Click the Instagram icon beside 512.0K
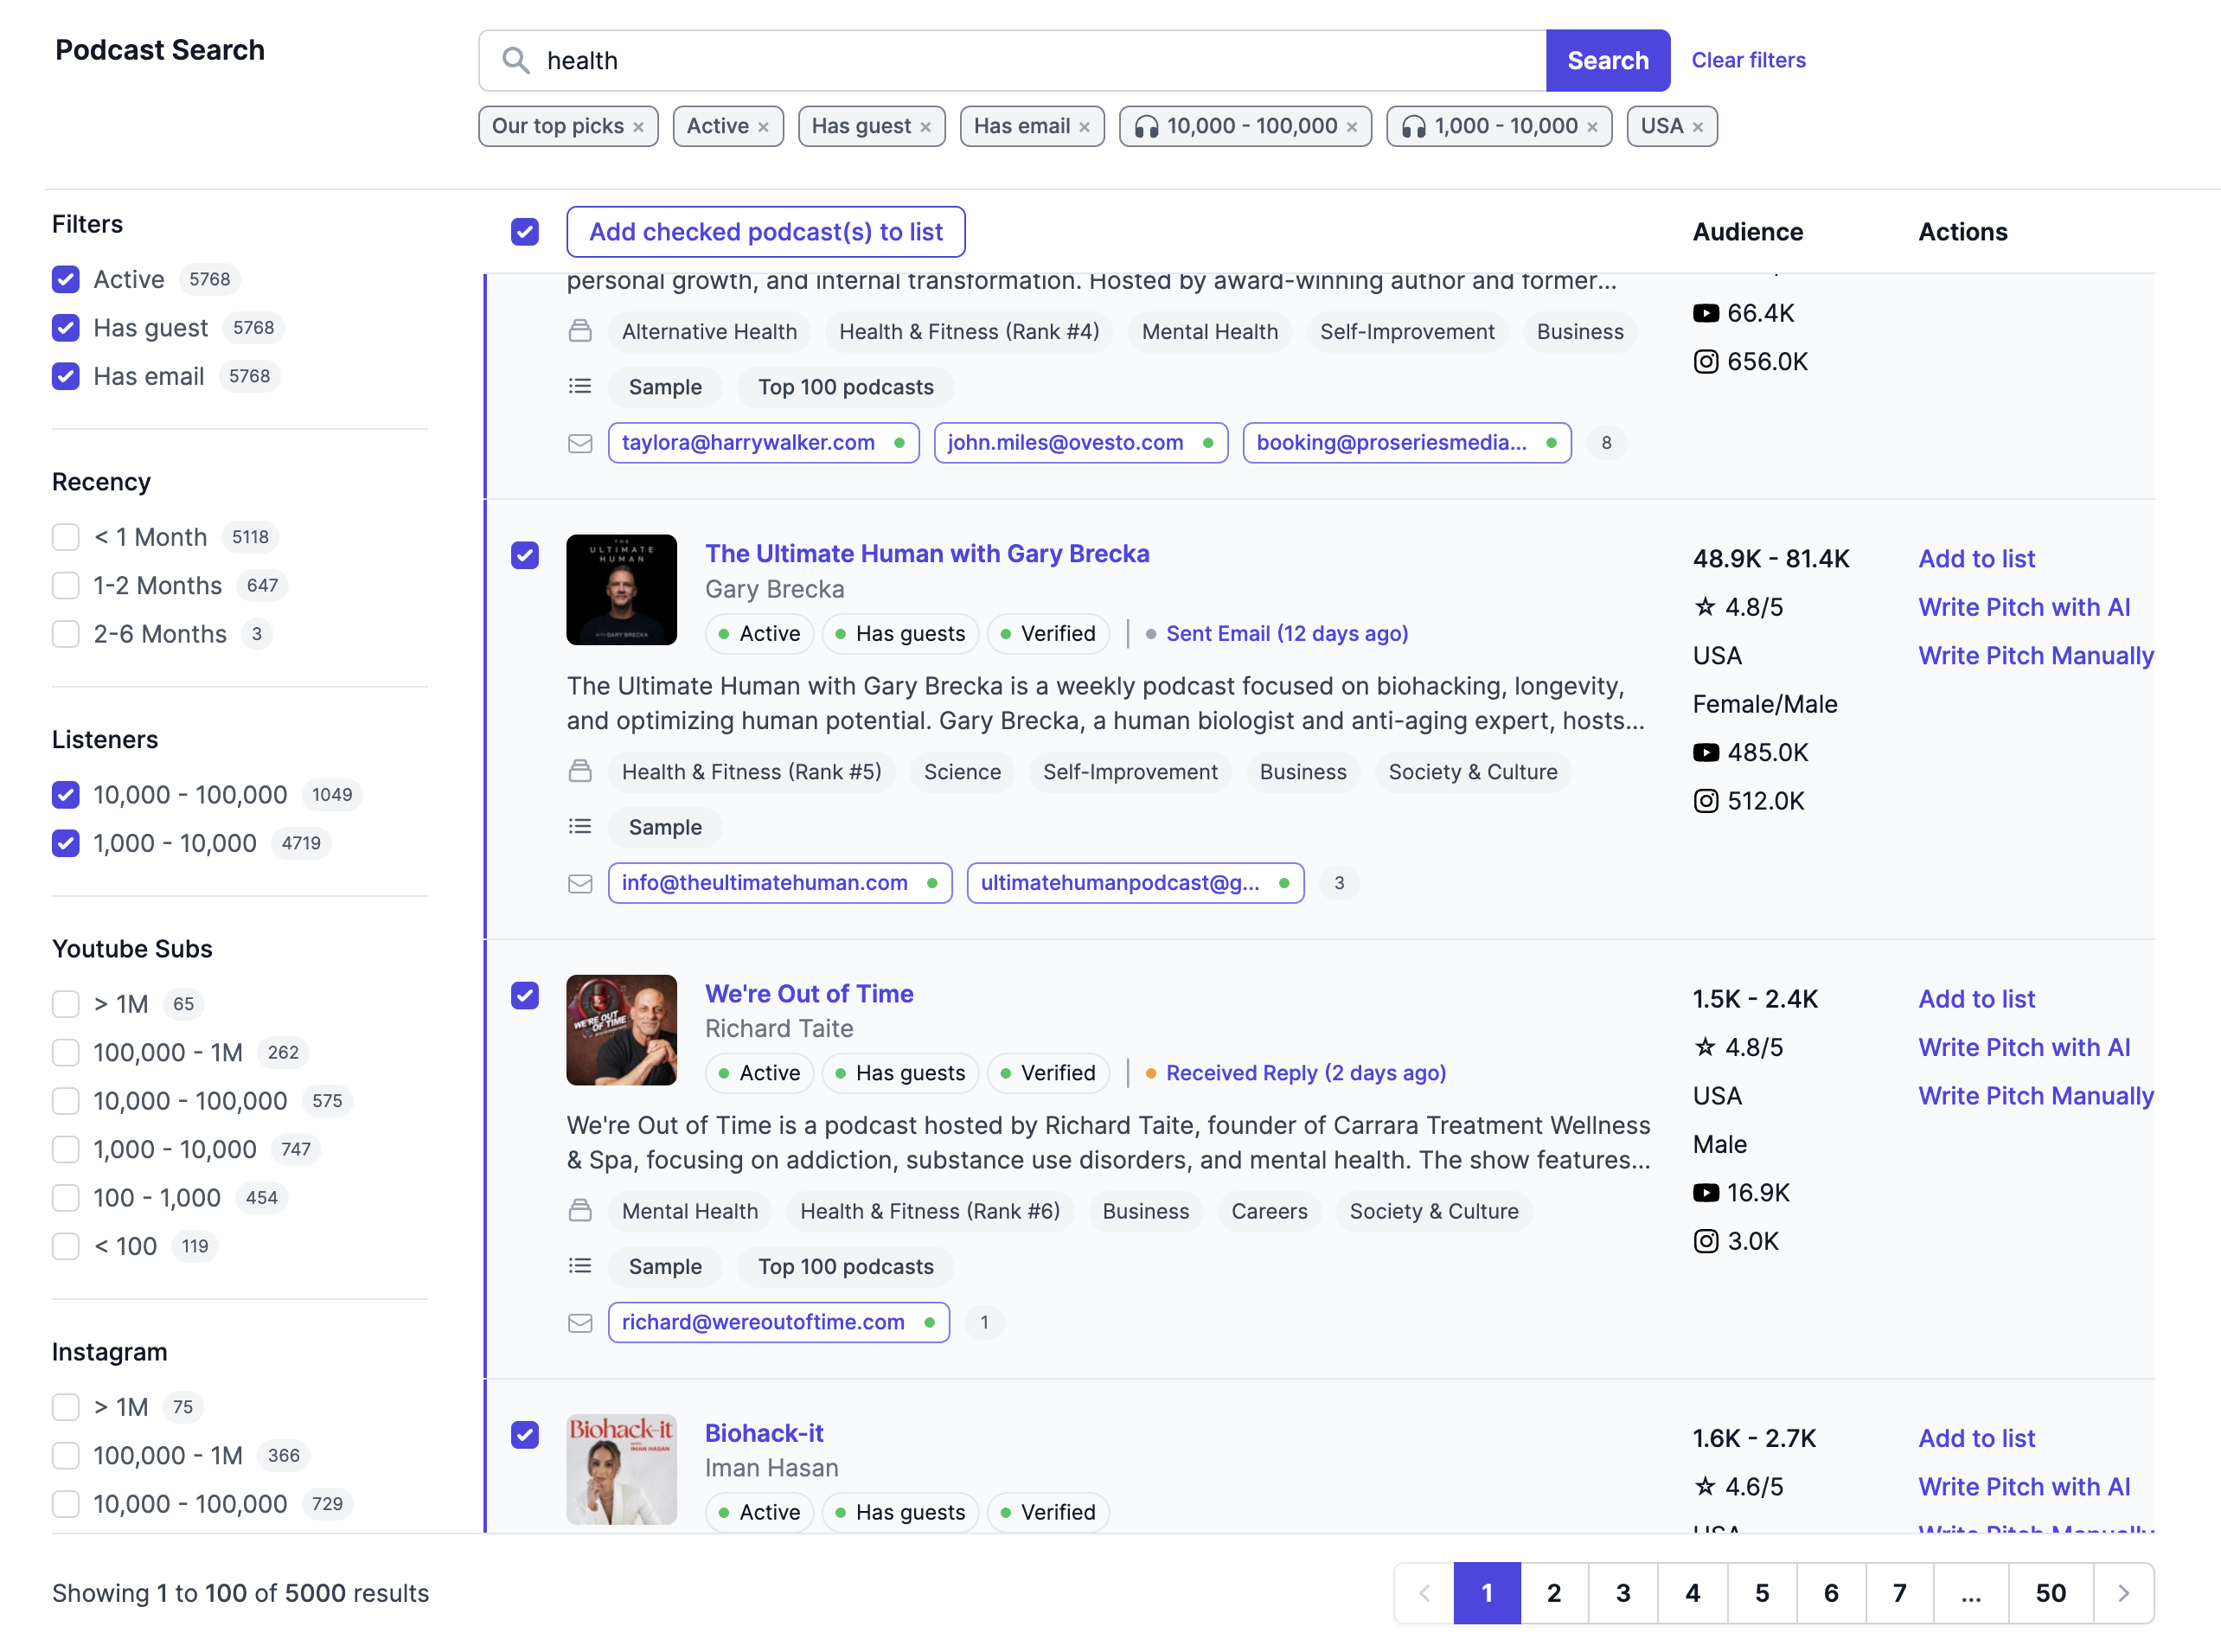 pos(1705,801)
